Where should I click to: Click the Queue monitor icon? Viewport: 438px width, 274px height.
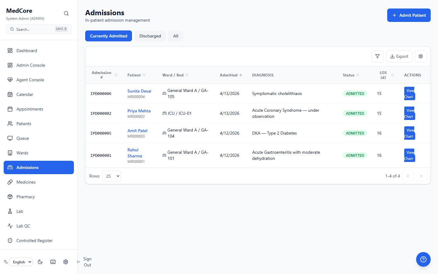pyautogui.click(x=10, y=138)
